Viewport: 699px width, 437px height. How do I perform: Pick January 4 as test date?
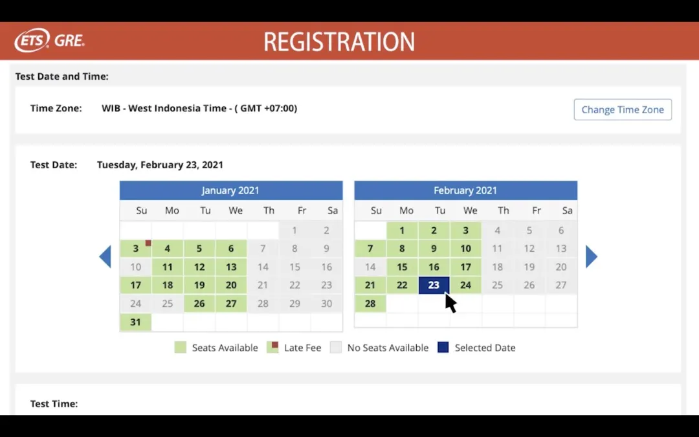tap(167, 249)
